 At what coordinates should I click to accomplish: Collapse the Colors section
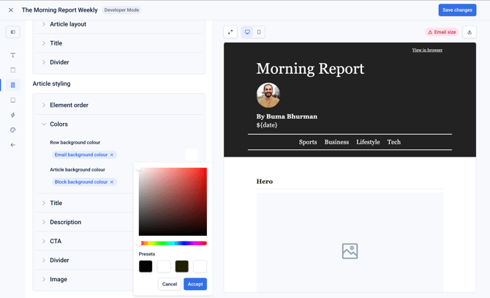pyautogui.click(x=118, y=124)
